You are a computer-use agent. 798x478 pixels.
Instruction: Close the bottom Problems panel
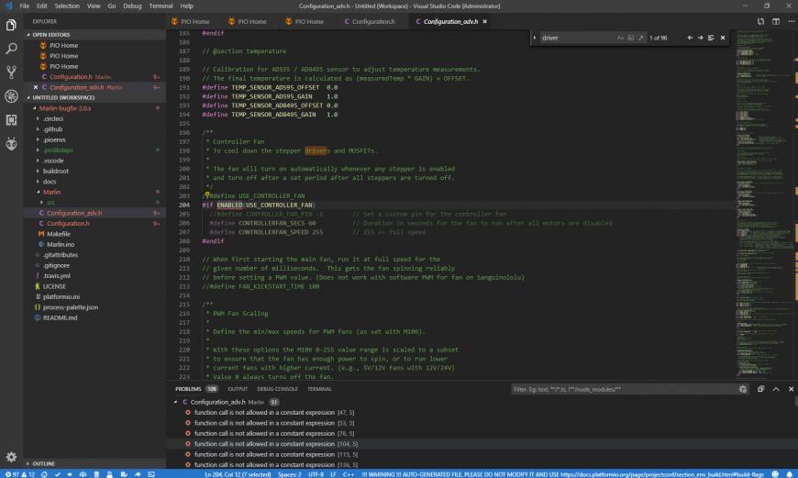point(791,389)
